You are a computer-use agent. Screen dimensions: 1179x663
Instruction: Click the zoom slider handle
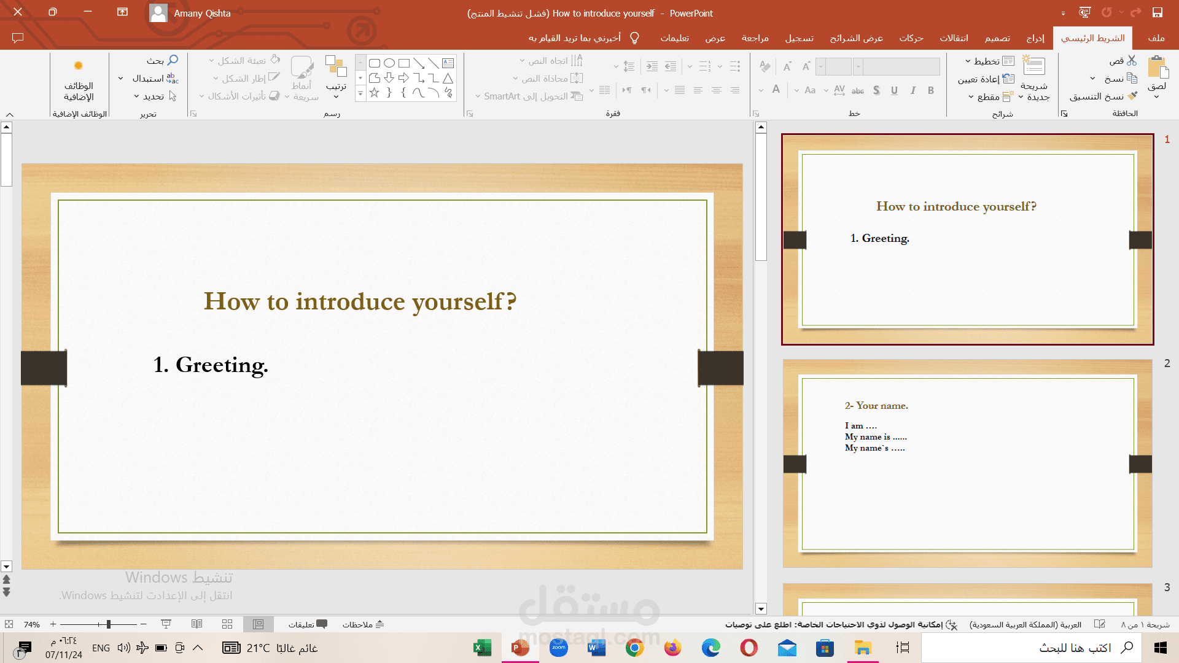109,624
